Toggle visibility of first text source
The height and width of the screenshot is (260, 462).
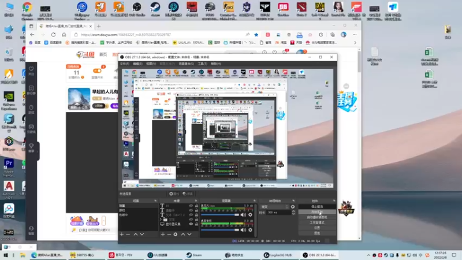191,206
